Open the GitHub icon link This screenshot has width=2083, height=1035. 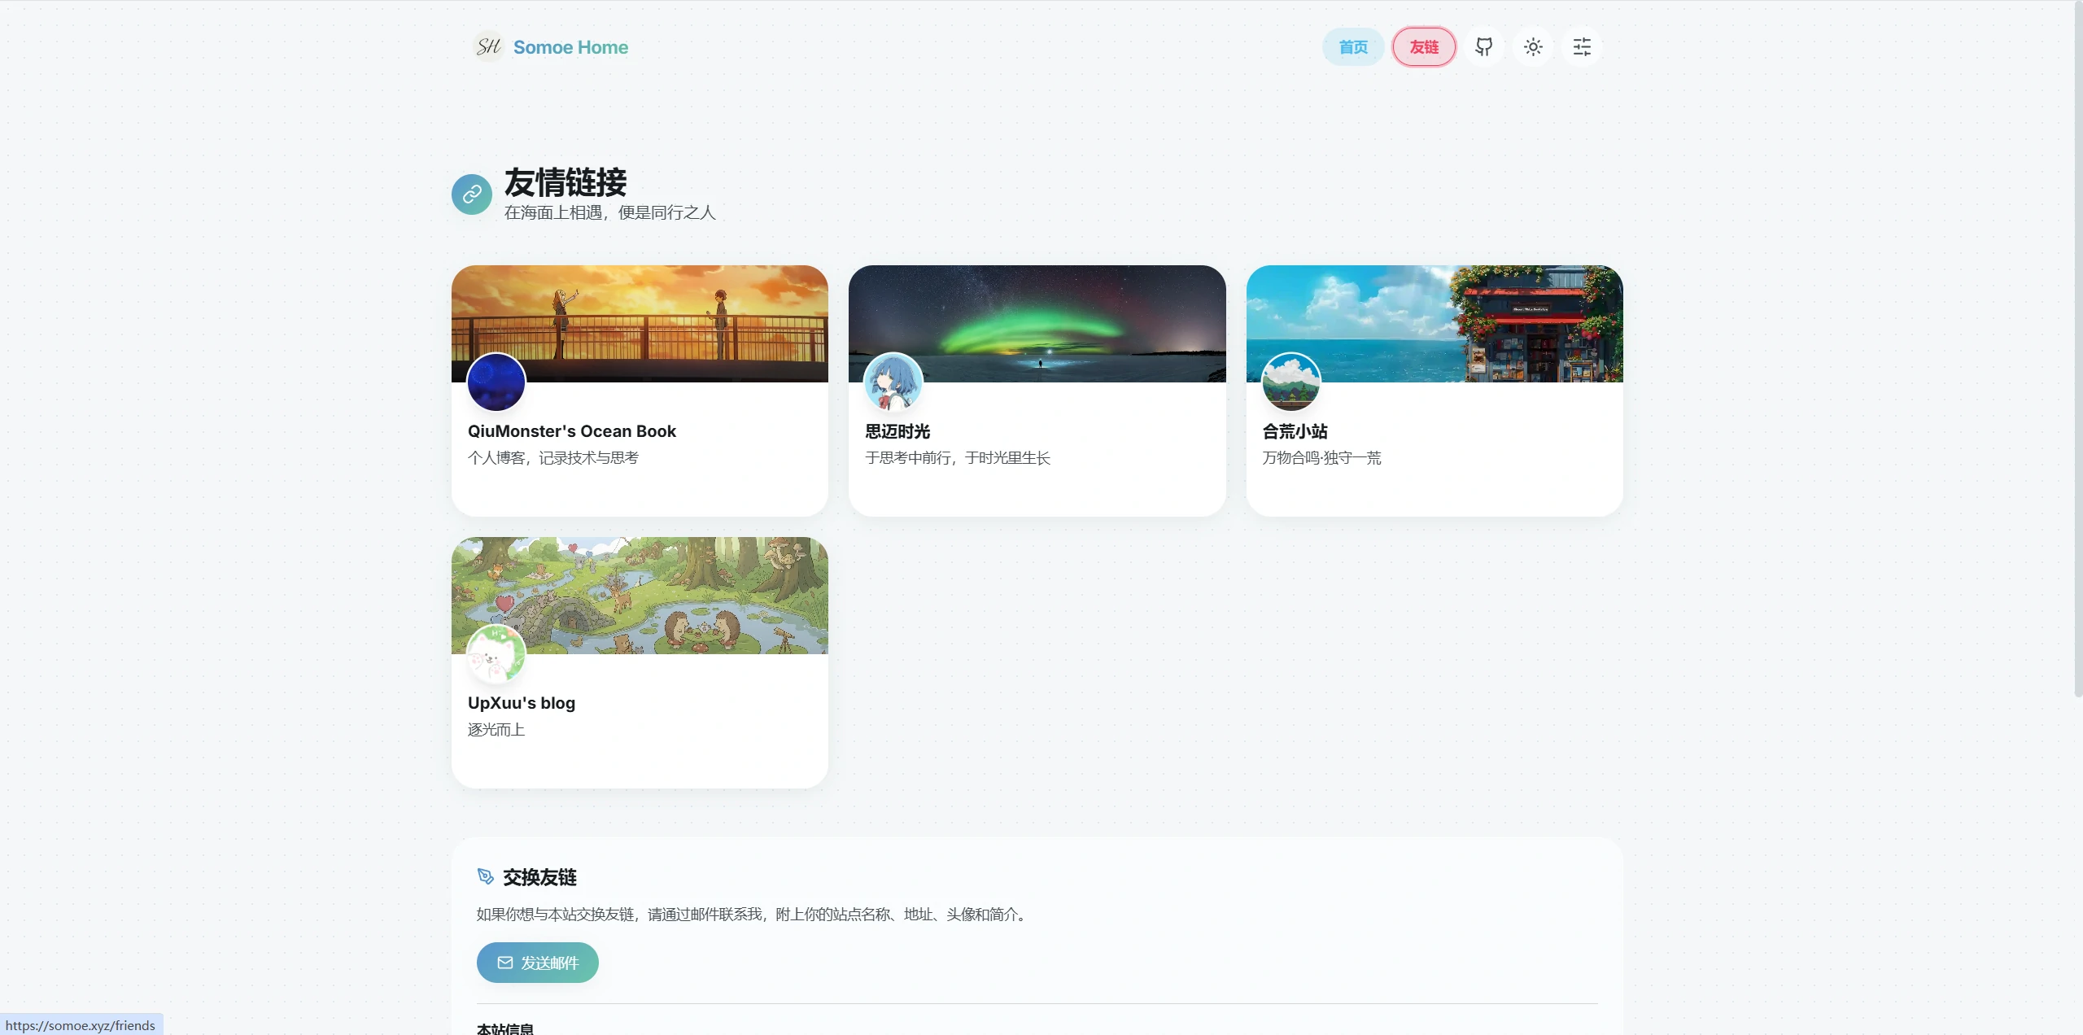[1484, 47]
